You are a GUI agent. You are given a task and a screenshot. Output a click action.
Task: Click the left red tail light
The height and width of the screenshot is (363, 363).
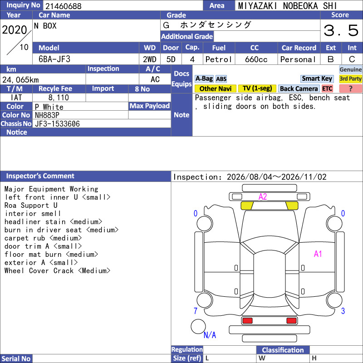pyautogui.click(x=247, y=320)
